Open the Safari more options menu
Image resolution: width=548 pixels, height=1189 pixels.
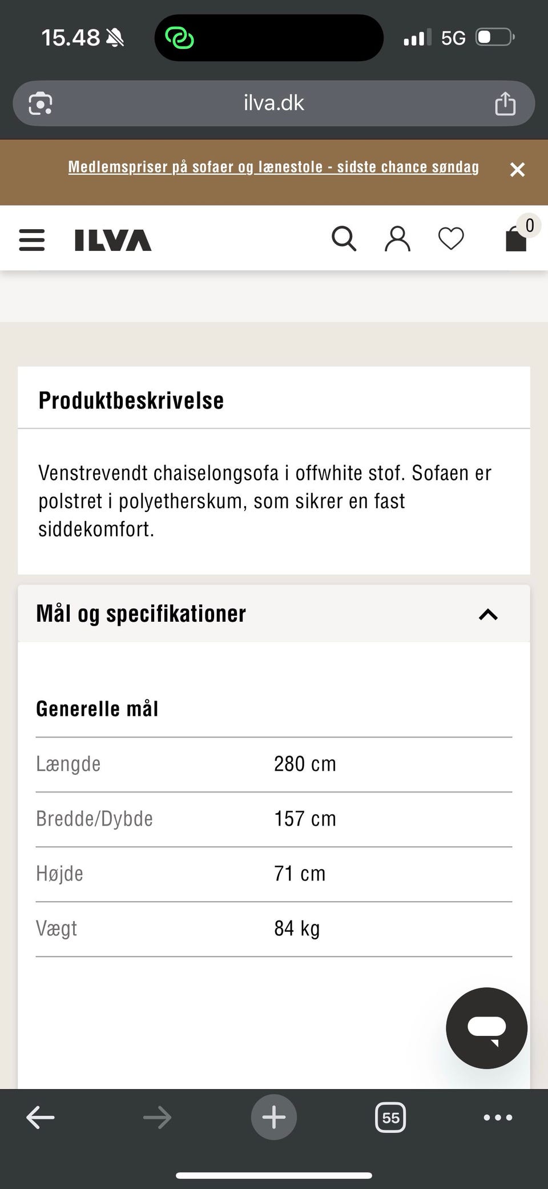[497, 1118]
